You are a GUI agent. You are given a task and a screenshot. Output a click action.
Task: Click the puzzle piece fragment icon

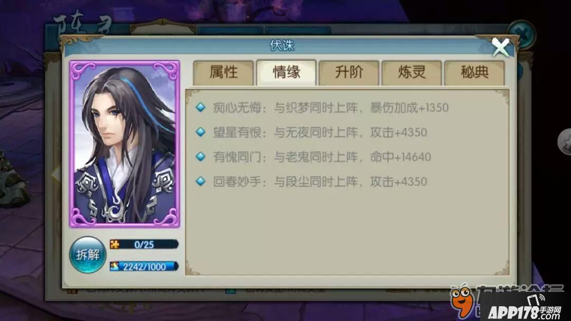tap(115, 244)
